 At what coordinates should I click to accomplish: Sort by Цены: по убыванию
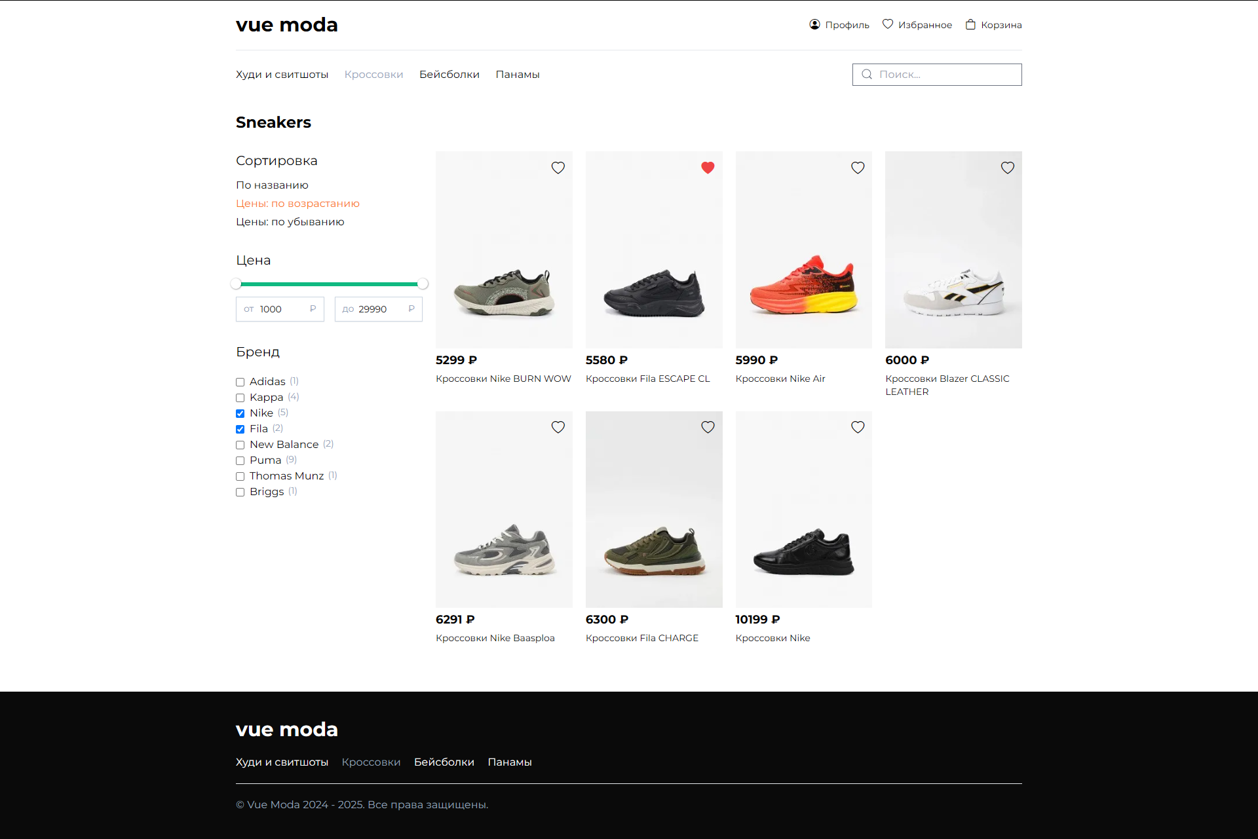[x=290, y=222]
